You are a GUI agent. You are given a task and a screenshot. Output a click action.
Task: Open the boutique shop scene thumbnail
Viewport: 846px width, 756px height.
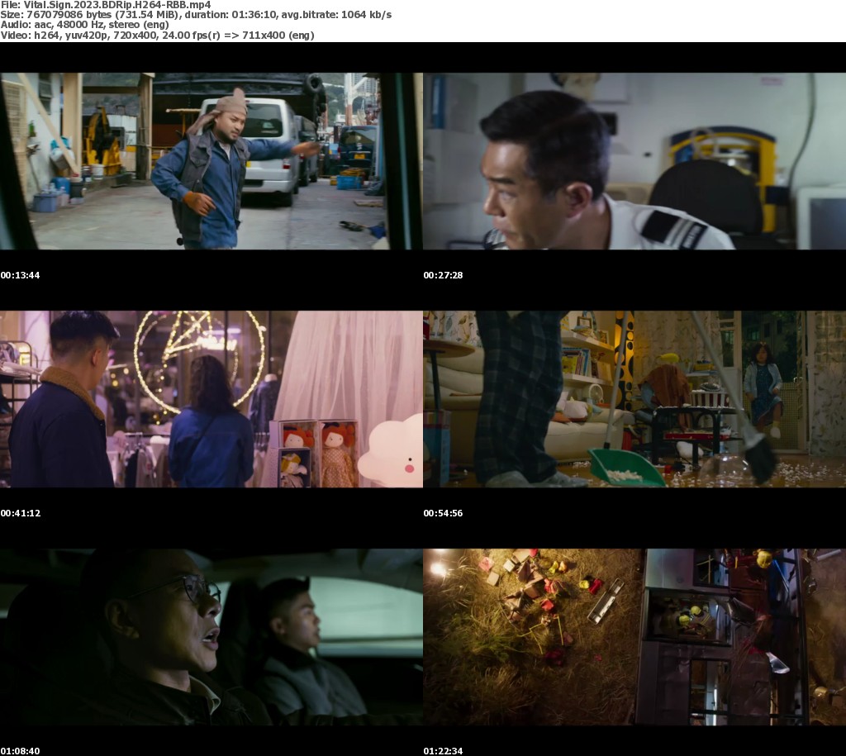click(x=211, y=399)
